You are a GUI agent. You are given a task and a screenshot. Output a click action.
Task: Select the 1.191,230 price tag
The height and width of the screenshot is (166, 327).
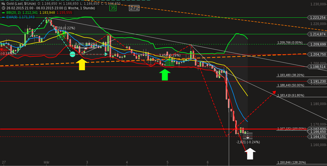317,81
